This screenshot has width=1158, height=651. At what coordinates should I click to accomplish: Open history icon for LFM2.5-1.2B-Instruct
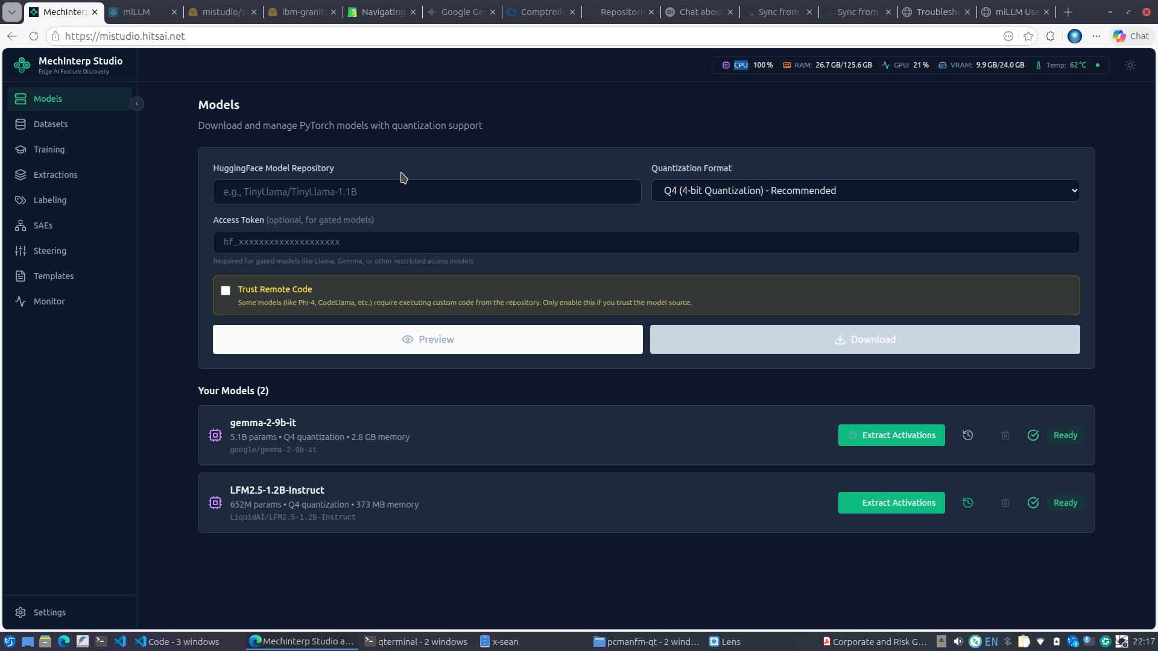click(x=968, y=503)
